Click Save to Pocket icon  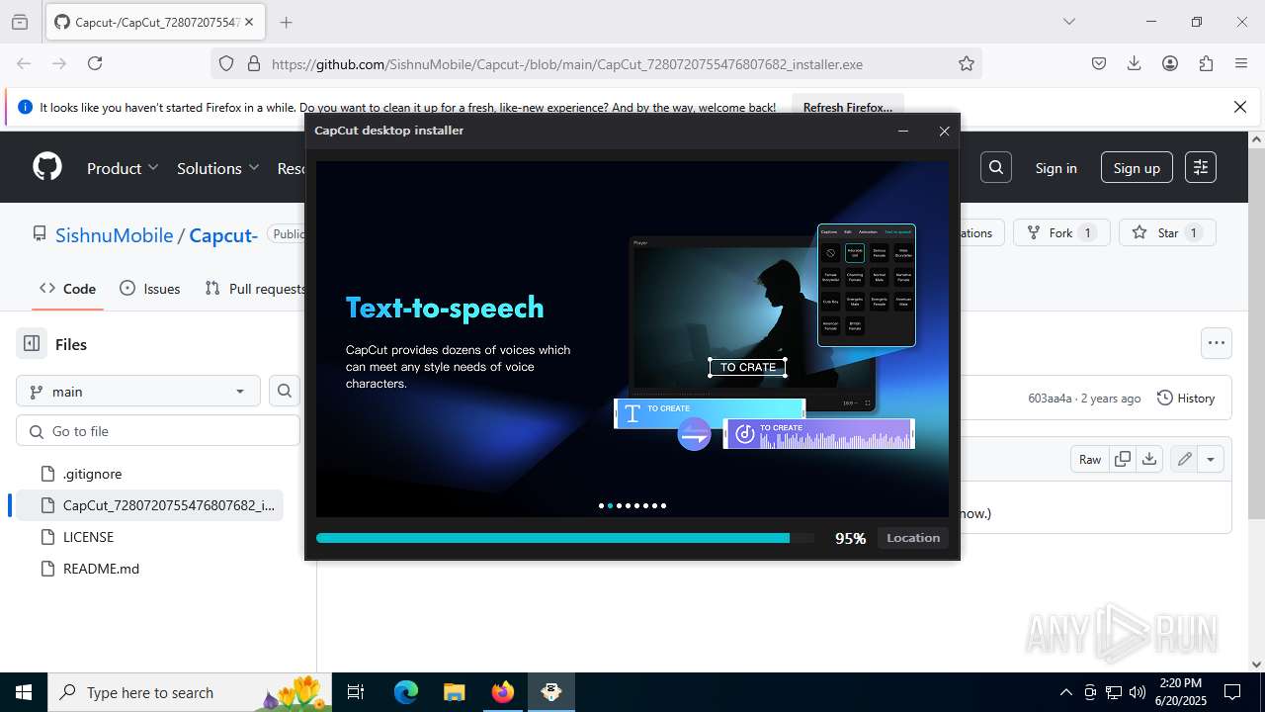(1098, 63)
